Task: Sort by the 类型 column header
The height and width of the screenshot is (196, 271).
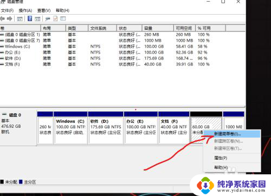Action: (77, 28)
